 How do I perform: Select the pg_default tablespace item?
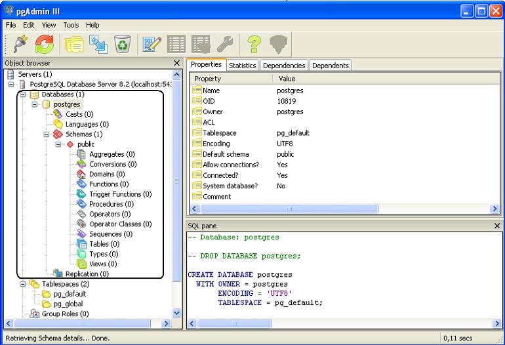[70, 294]
